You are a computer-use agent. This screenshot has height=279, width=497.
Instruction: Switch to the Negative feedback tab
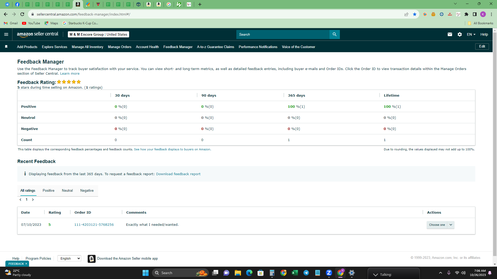[87, 191]
